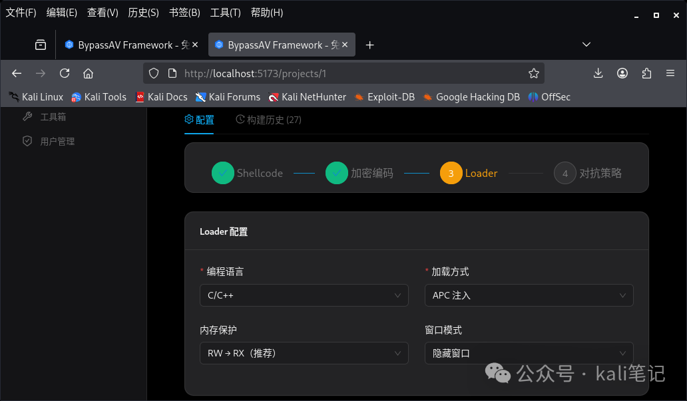Open the Kali NetHunter bookmark
687x401 pixels.
307,96
